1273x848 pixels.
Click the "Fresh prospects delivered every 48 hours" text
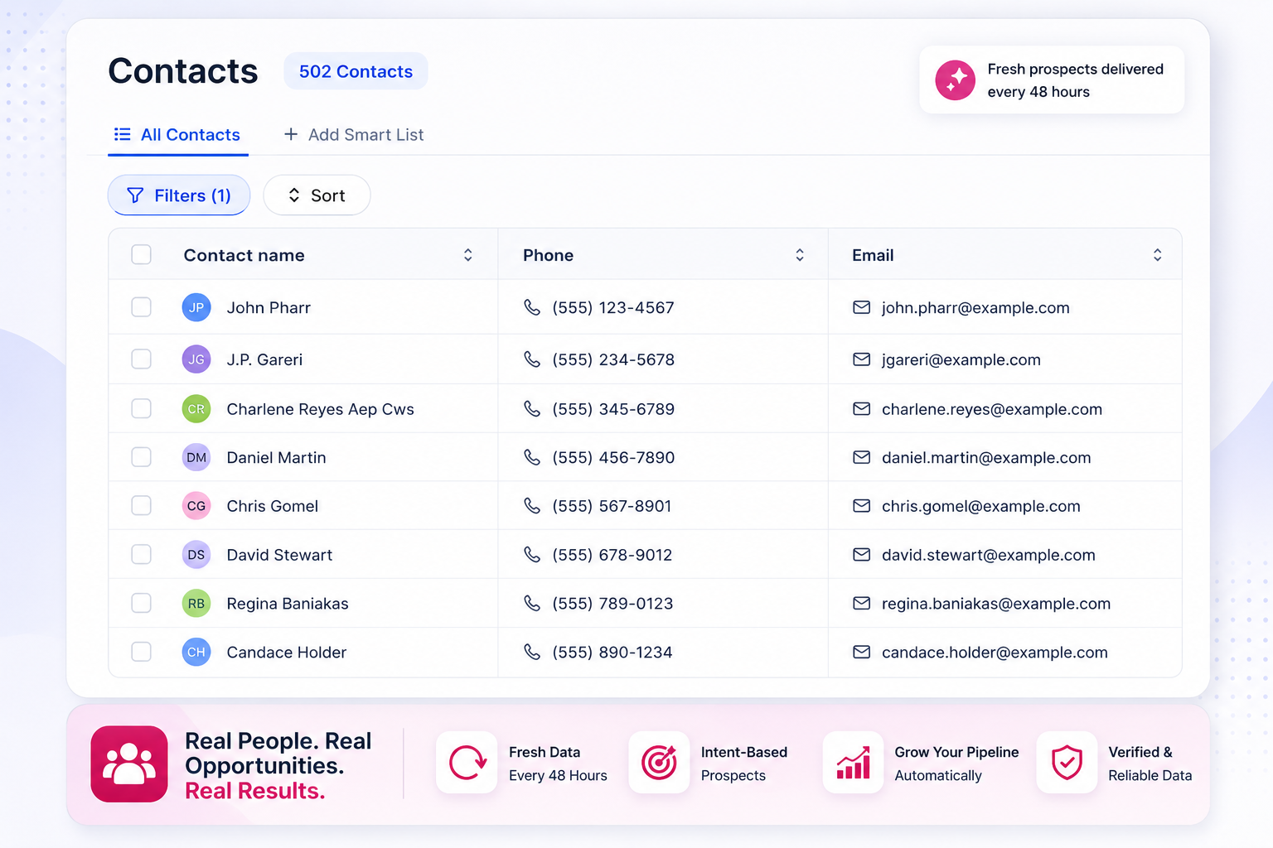1075,80
